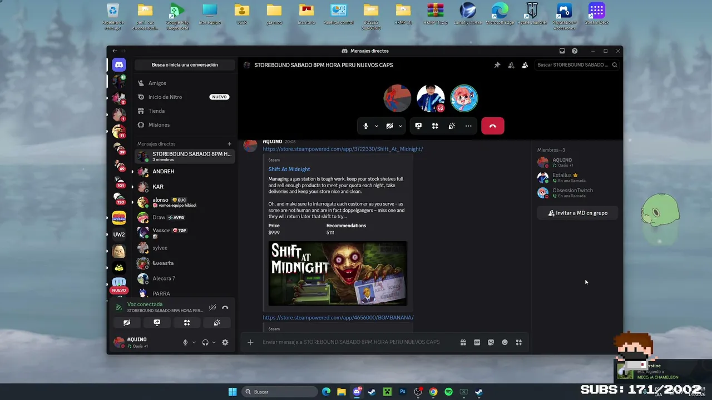Open apps launcher in message bar
This screenshot has height=400, width=712.
coord(519,342)
